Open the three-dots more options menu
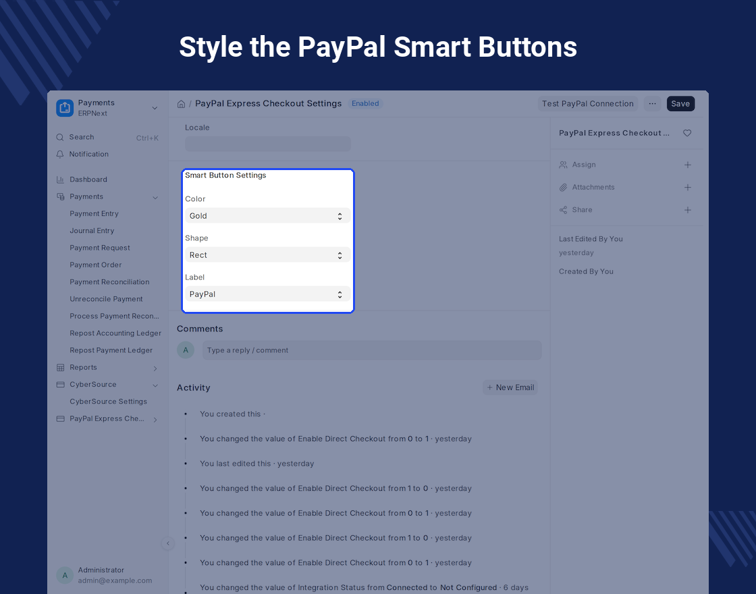This screenshot has height=594, width=756. click(652, 104)
